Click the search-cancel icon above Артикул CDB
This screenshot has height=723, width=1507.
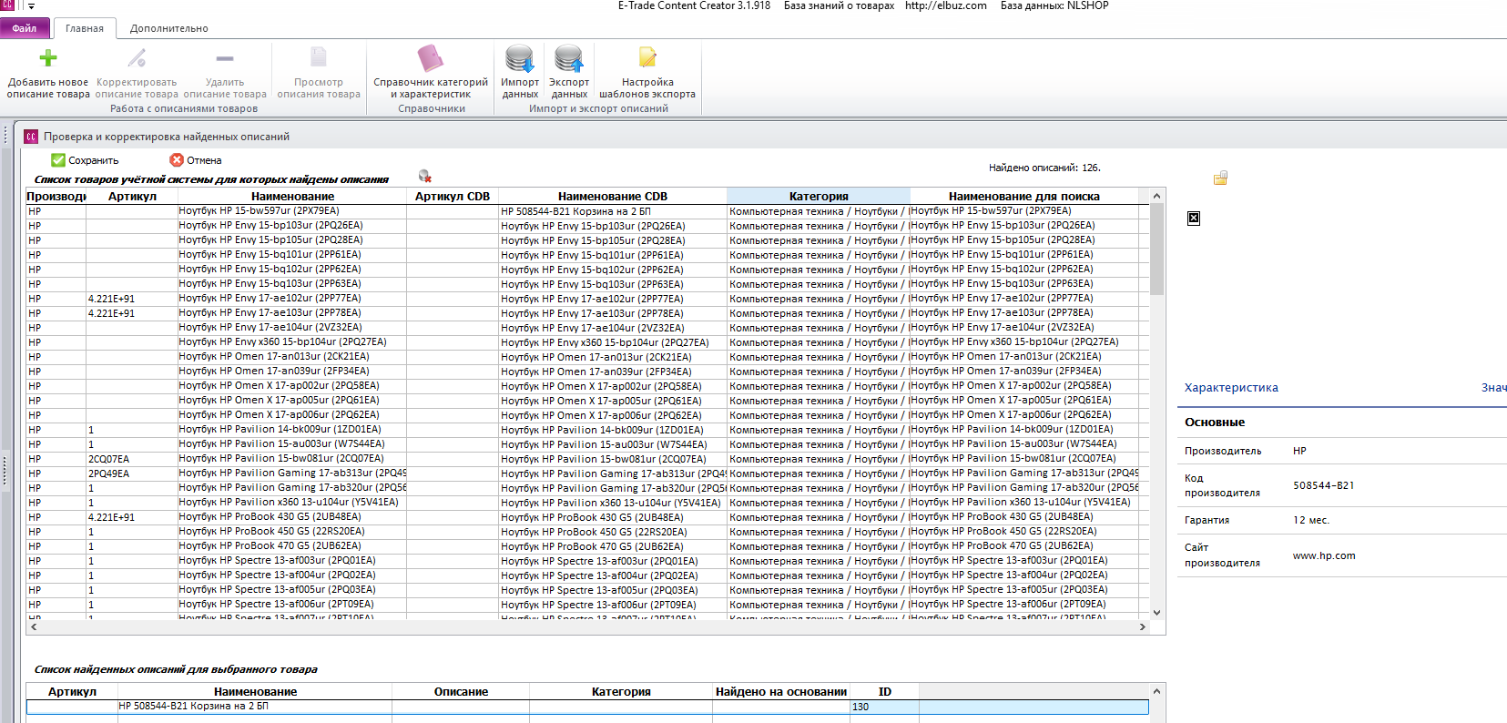point(424,176)
